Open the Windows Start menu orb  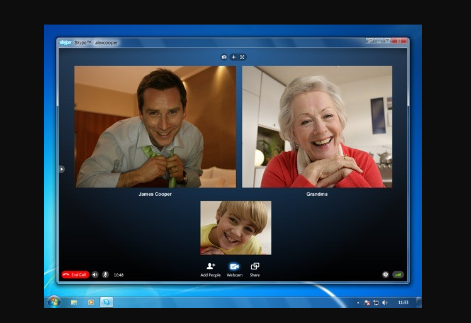54,302
